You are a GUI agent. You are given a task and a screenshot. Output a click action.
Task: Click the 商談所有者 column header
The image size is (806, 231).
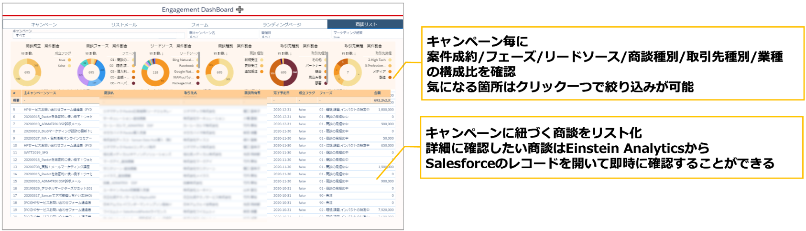point(252,93)
